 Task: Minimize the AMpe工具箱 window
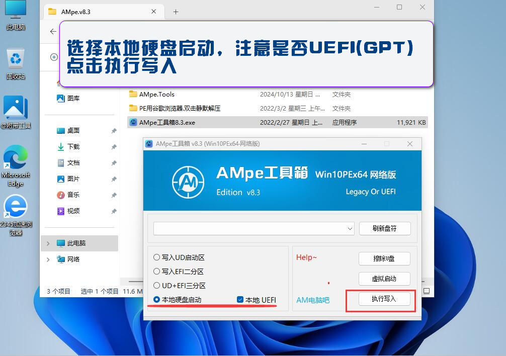[364, 144]
